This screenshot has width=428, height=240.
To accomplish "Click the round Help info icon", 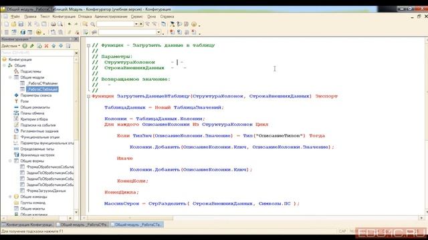I will click(x=194, y=24).
